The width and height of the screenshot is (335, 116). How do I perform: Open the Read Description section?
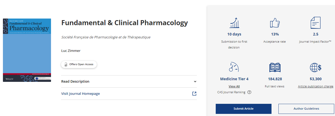pyautogui.click(x=75, y=82)
